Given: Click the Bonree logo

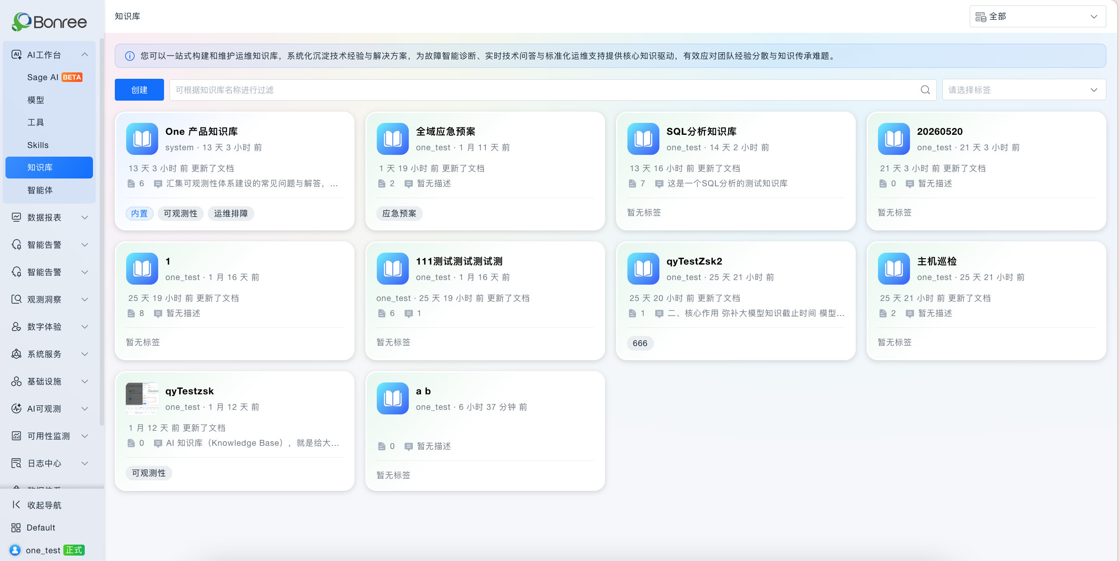Looking at the screenshot, I should [49, 21].
